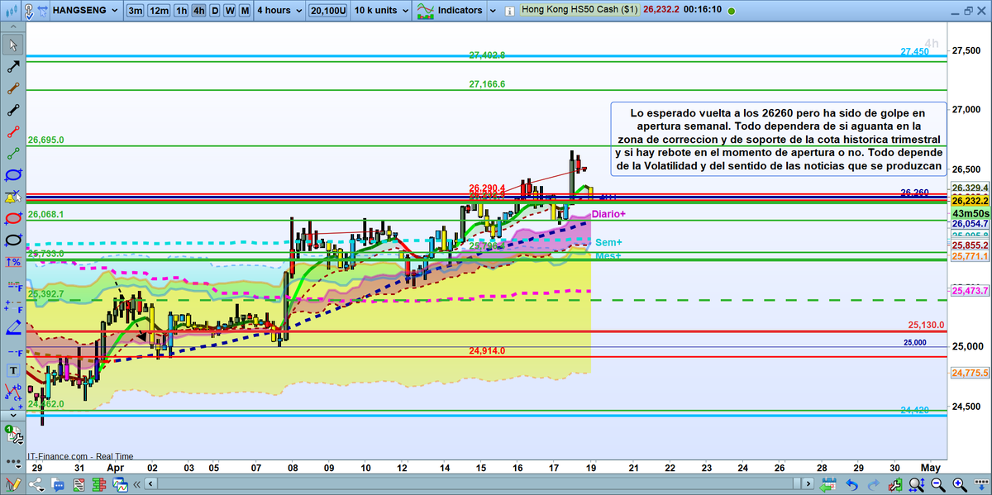Click the 20,100U display button

coord(327,11)
